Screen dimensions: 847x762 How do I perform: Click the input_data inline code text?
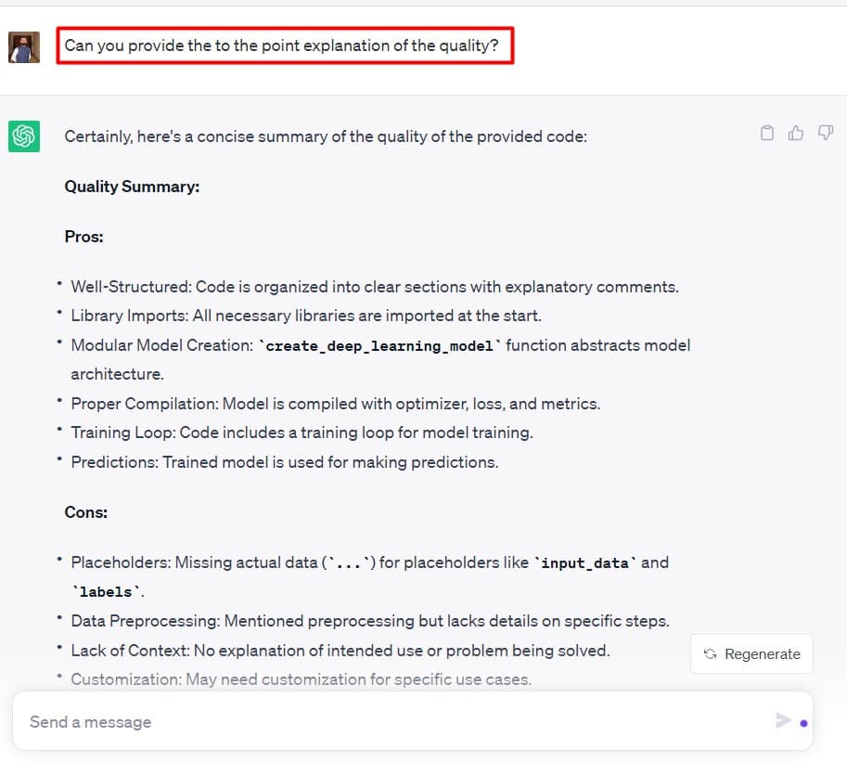pyautogui.click(x=585, y=563)
